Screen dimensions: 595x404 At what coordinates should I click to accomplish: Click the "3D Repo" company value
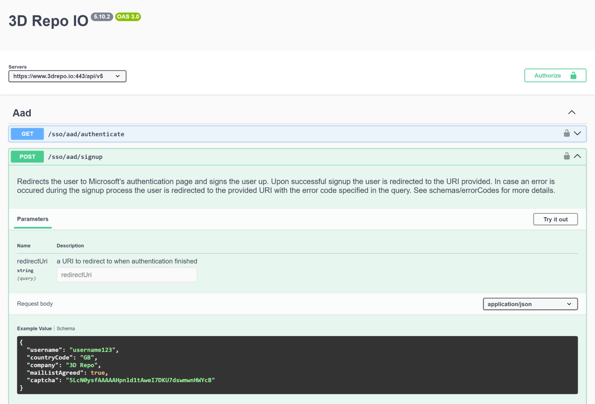pyautogui.click(x=81, y=365)
